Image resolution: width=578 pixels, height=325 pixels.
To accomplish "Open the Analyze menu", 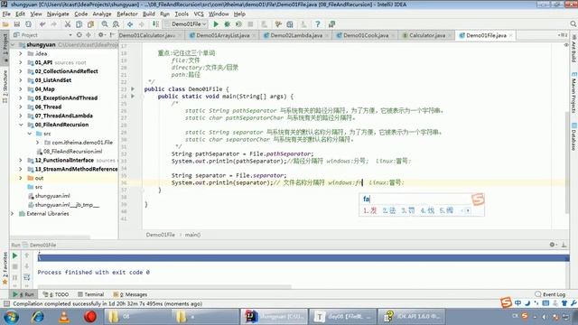I will pos(102,14).
